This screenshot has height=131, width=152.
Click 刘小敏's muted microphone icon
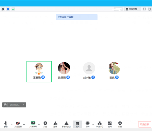93,77
